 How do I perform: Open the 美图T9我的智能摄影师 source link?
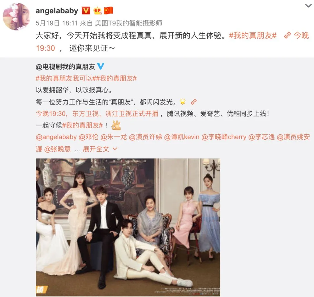[x=129, y=23]
